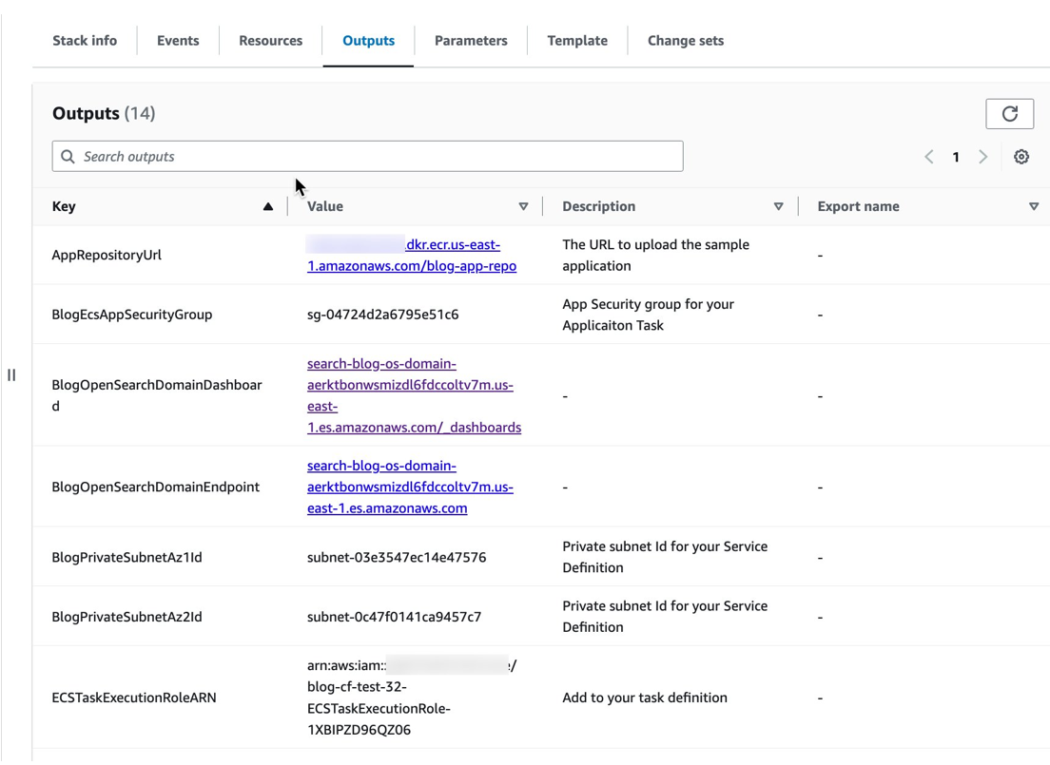Click the sort arrow on Key column
Viewport: 1050px width, 765px height.
(267, 206)
